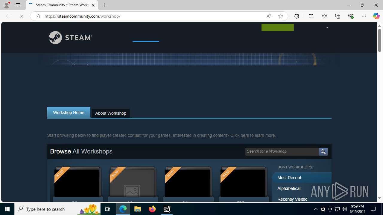Go back to previous page
This screenshot has width=383, height=215.
coord(8,16)
